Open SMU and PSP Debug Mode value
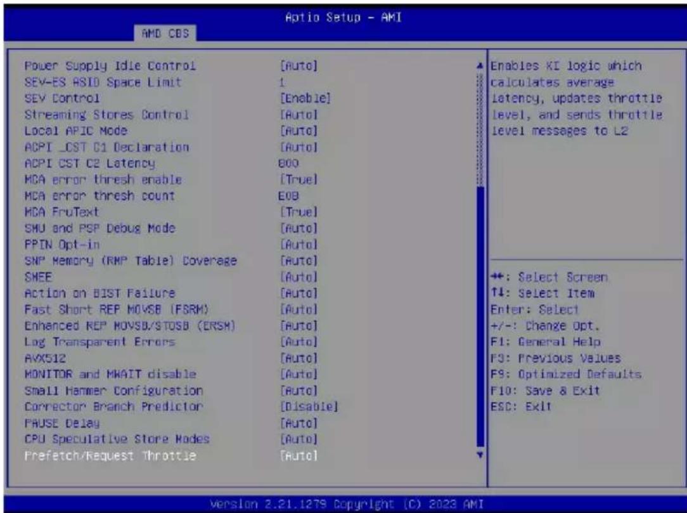Screen dimensions: 687x513 (x=299, y=228)
